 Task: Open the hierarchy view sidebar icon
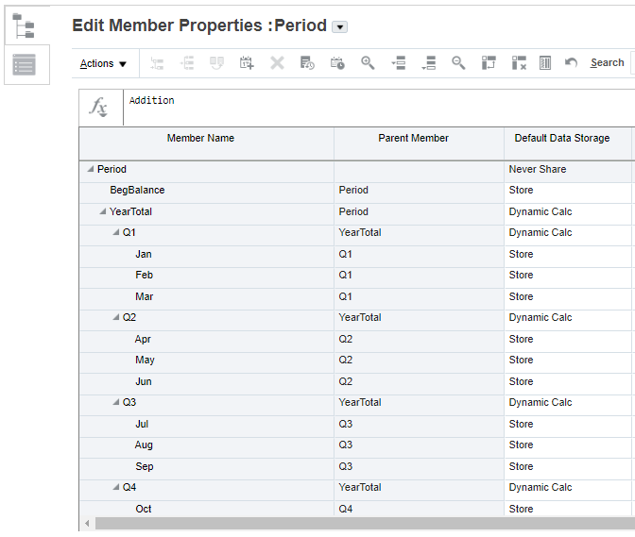point(25,25)
